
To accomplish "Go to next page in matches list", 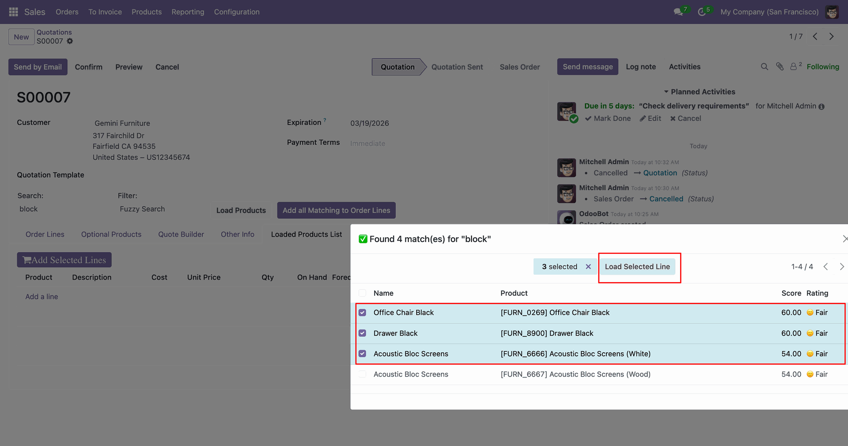I will coord(842,267).
